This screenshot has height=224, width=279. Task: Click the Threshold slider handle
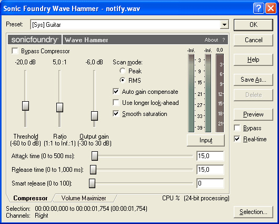pos(25,106)
